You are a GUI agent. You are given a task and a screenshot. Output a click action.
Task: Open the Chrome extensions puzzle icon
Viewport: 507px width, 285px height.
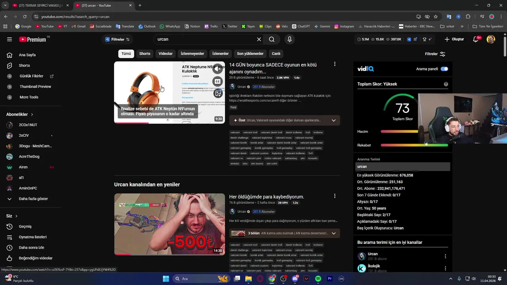tap(468, 17)
